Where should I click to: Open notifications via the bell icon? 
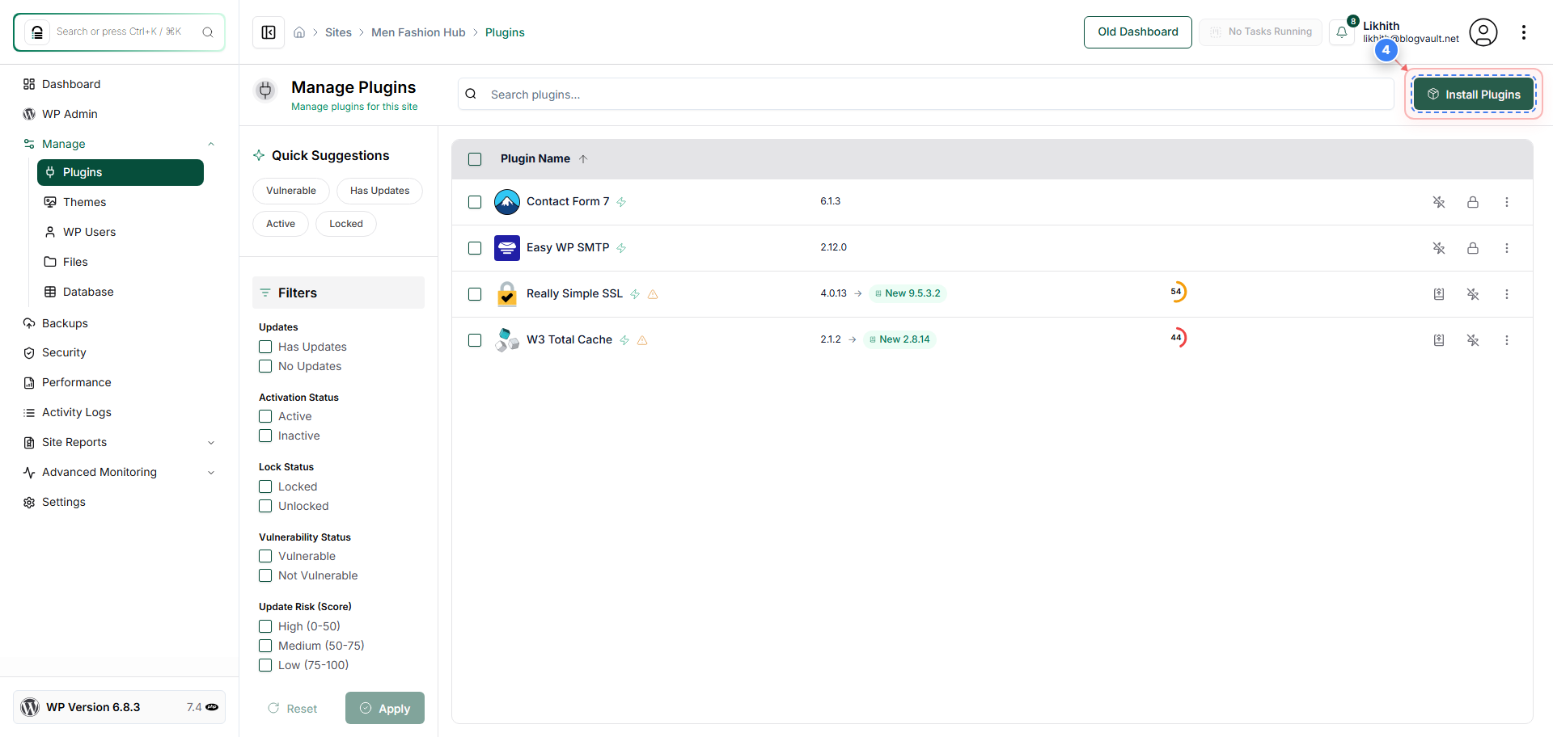(x=1343, y=32)
